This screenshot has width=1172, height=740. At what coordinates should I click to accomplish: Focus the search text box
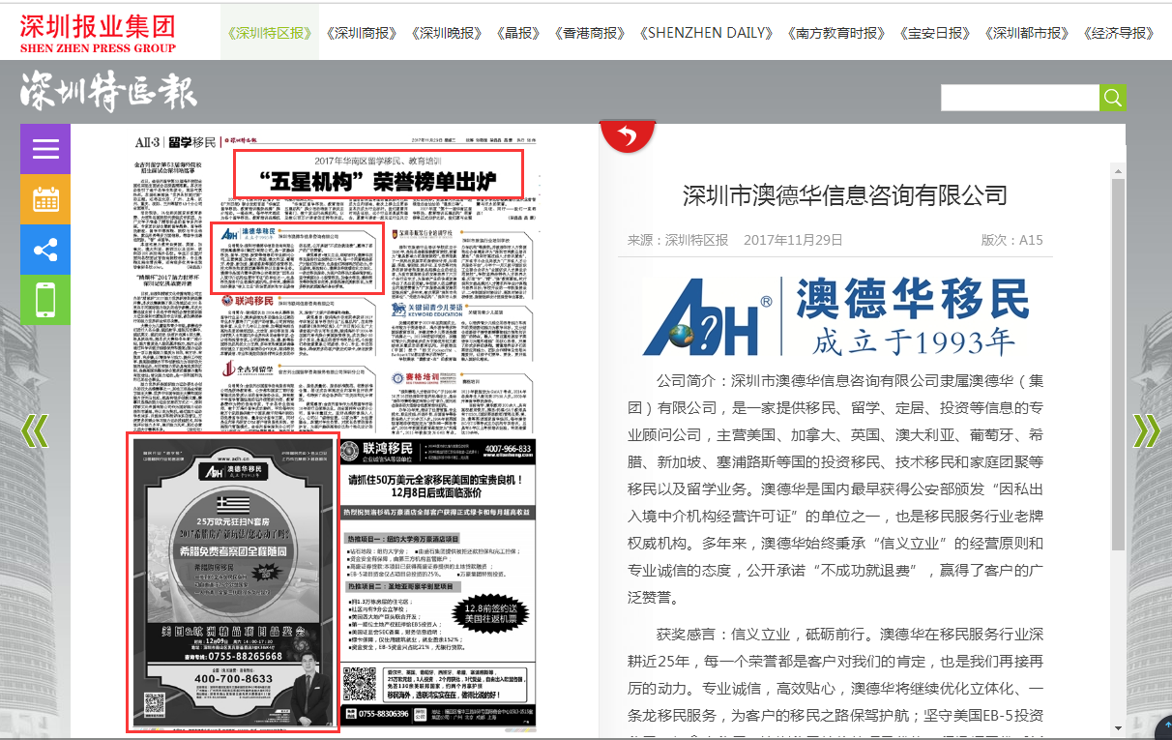click(x=1020, y=98)
